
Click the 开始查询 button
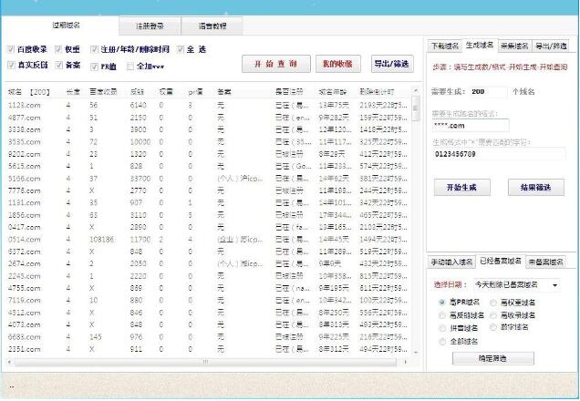[x=275, y=64]
